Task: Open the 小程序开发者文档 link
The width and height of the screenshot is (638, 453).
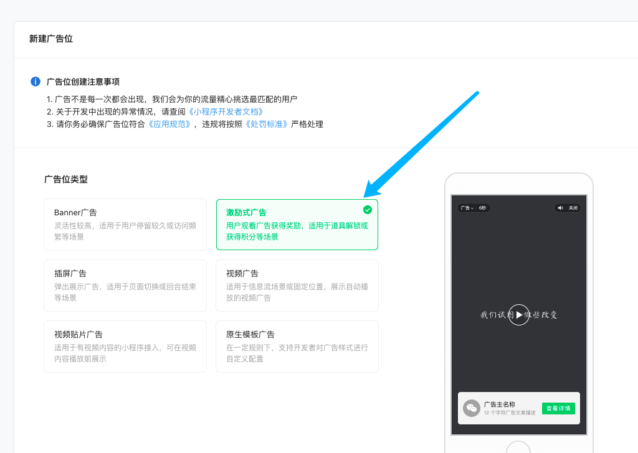Action: click(226, 111)
